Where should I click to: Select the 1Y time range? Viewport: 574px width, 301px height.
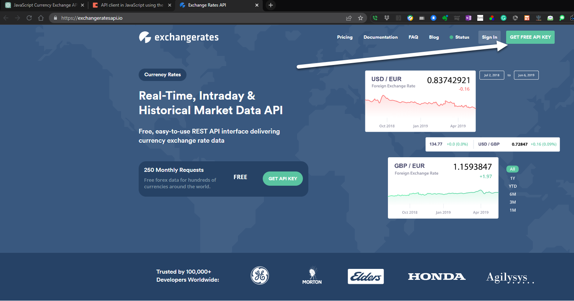click(x=513, y=178)
